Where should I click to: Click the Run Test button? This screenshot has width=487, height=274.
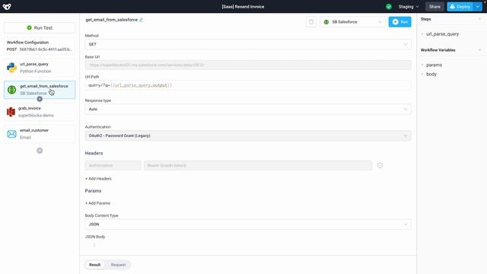tap(40, 27)
